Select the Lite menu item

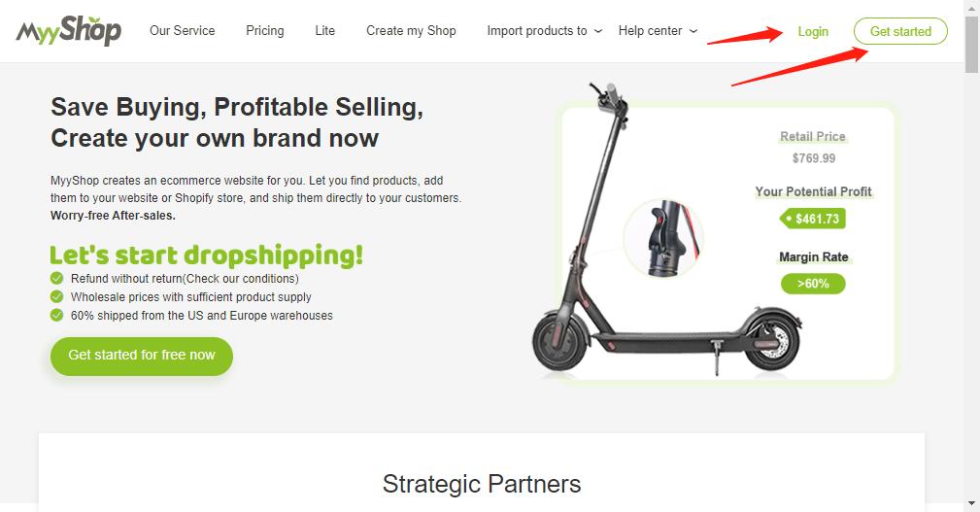[325, 31]
